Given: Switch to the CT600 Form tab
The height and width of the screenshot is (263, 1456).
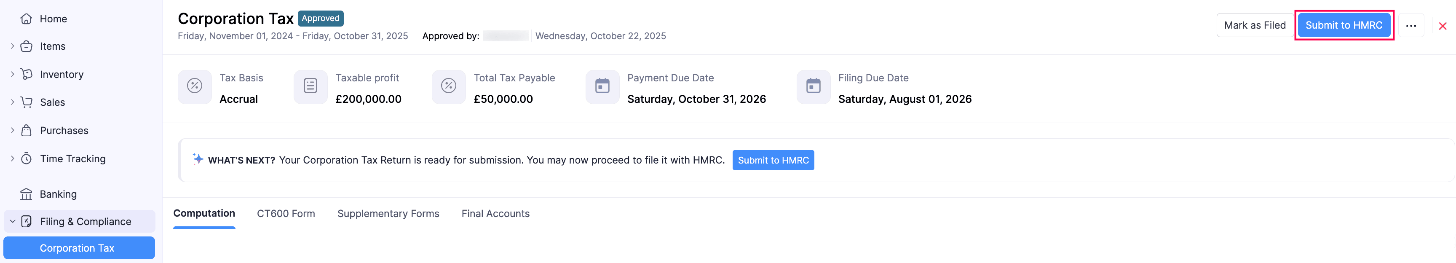Looking at the screenshot, I should click(286, 214).
